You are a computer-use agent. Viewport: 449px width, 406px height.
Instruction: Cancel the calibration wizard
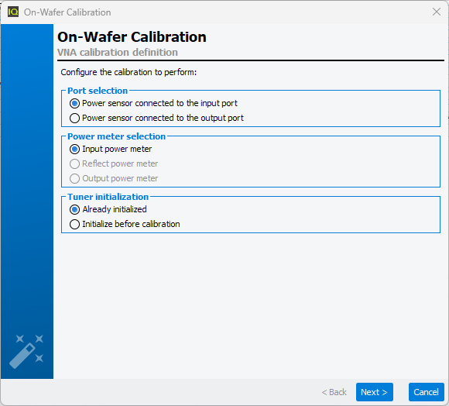pos(426,392)
